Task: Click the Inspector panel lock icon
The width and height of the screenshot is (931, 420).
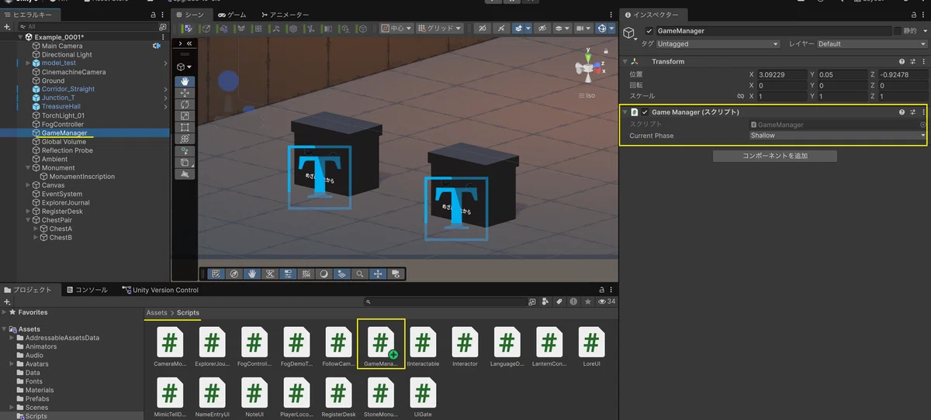Action: (912, 15)
